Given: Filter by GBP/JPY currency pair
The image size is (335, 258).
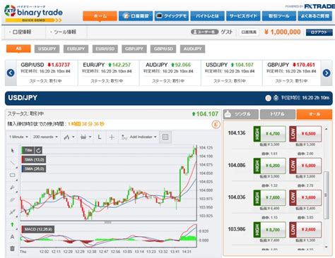Looking at the screenshot, I should [134, 49].
